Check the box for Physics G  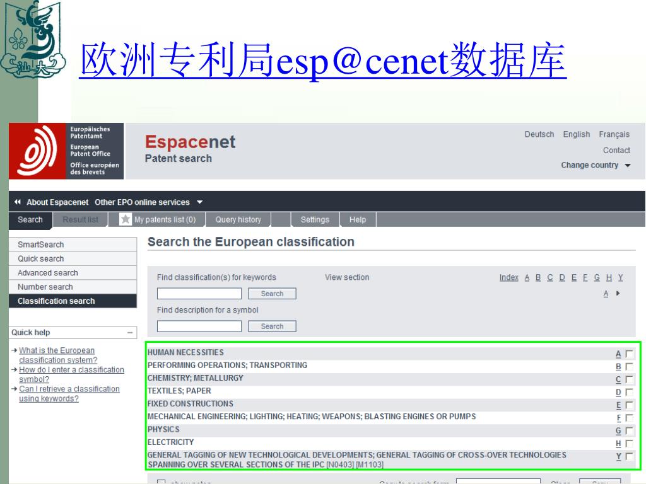[x=630, y=430]
